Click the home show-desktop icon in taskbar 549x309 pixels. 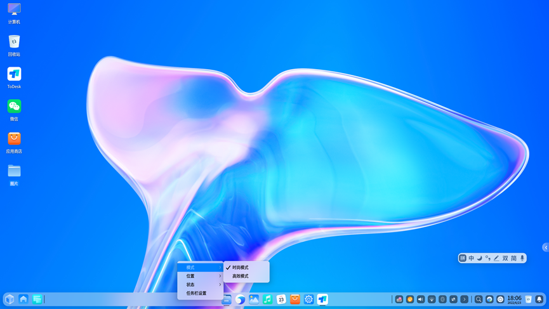coord(23,299)
